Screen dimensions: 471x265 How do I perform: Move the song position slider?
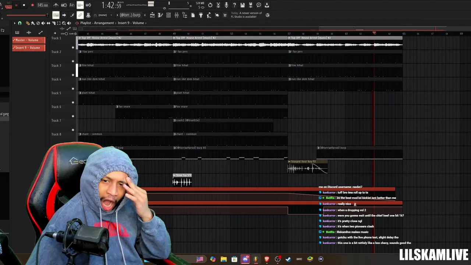(x=27, y=15)
